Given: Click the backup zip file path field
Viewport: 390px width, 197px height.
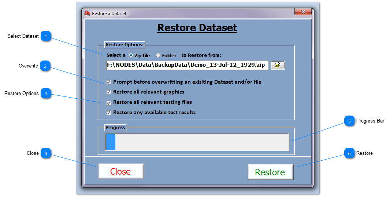Looking at the screenshot, I should point(187,65).
